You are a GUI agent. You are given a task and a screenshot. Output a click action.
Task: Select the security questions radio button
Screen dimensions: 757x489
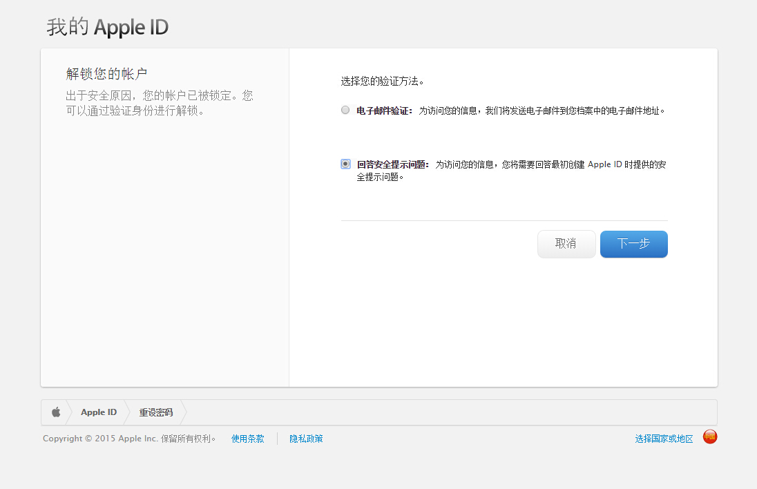pos(345,164)
